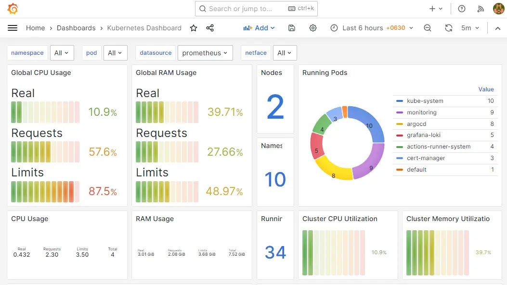Open the Grafana home logo
Screen dimensions: 507x285
(x=13, y=8)
